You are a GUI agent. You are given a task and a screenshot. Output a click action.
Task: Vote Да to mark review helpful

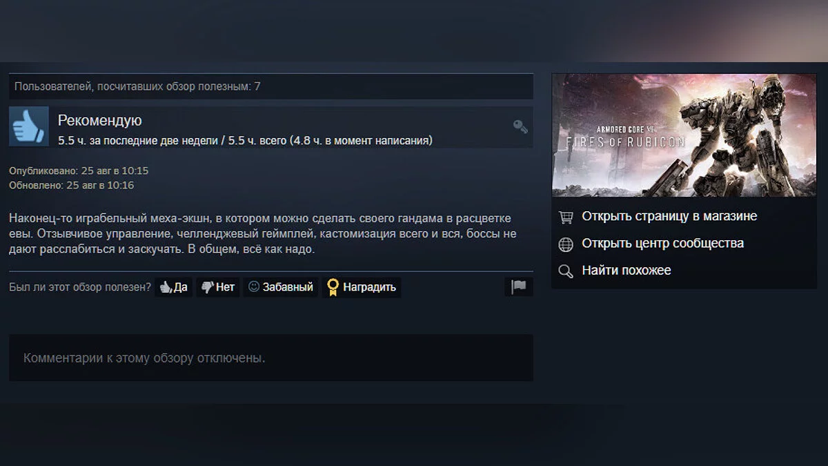click(x=174, y=287)
